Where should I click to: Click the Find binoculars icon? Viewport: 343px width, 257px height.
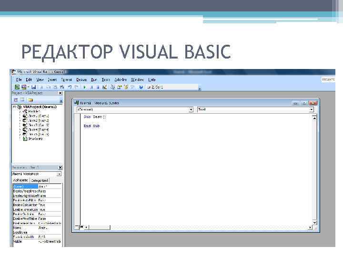62,87
